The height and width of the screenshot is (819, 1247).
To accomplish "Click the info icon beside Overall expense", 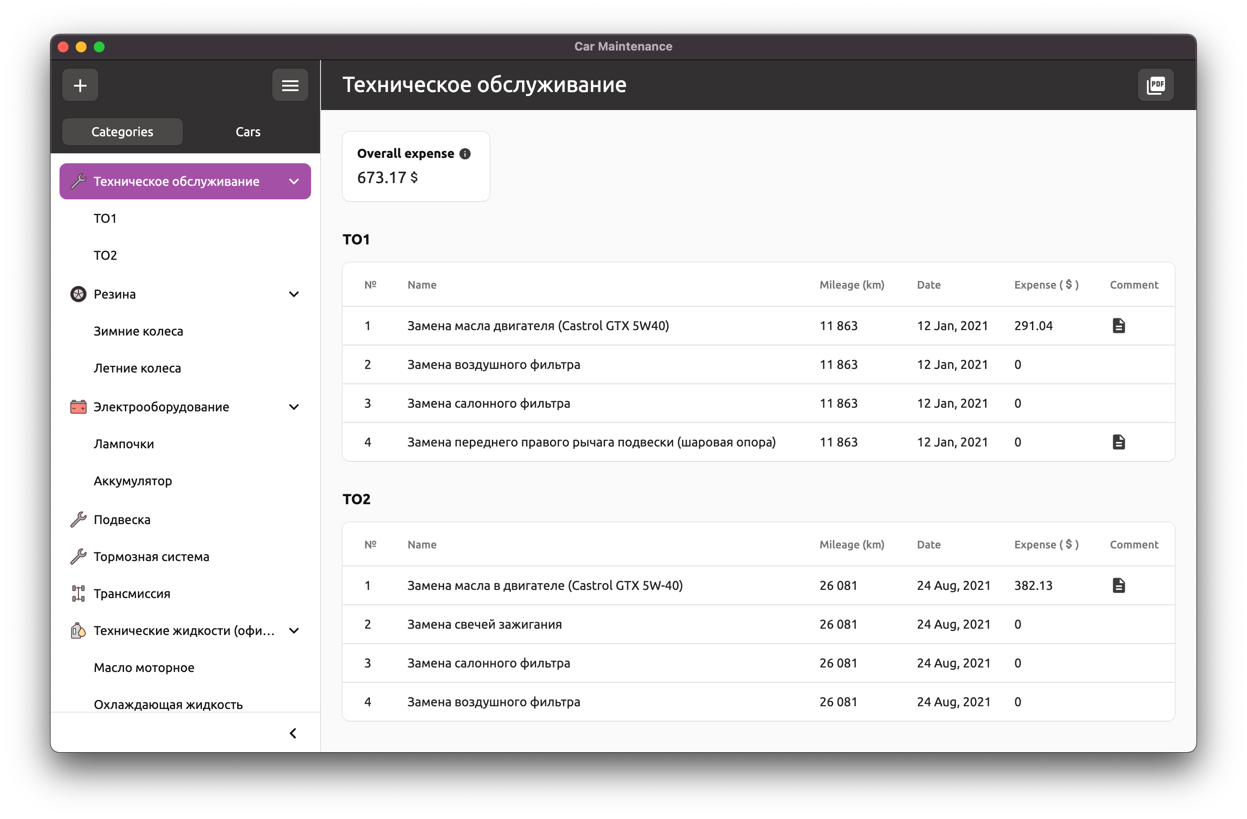I will 465,153.
